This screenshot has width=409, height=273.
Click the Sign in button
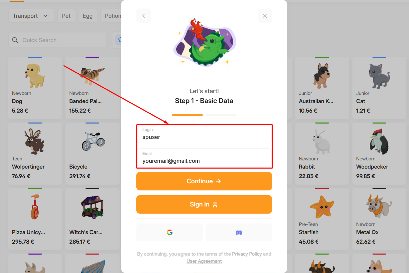pyautogui.click(x=204, y=204)
